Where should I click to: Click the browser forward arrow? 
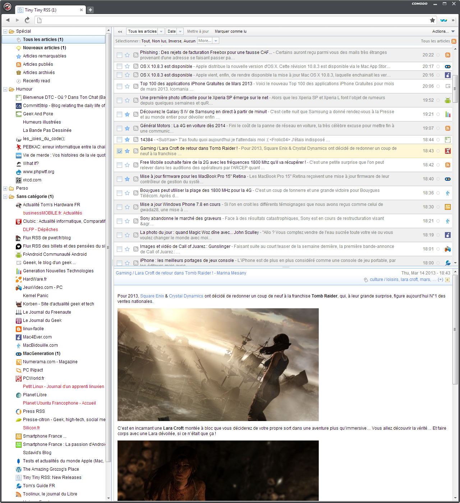17,20
